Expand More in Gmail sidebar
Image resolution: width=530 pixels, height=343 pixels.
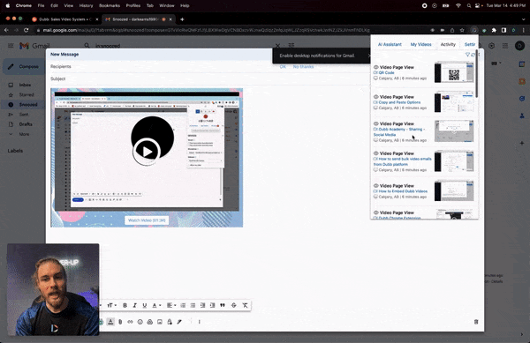24,134
